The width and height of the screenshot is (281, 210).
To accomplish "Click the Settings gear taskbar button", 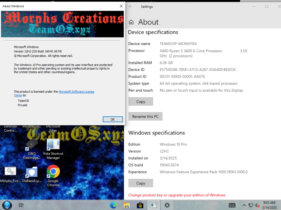I will 167,205.
